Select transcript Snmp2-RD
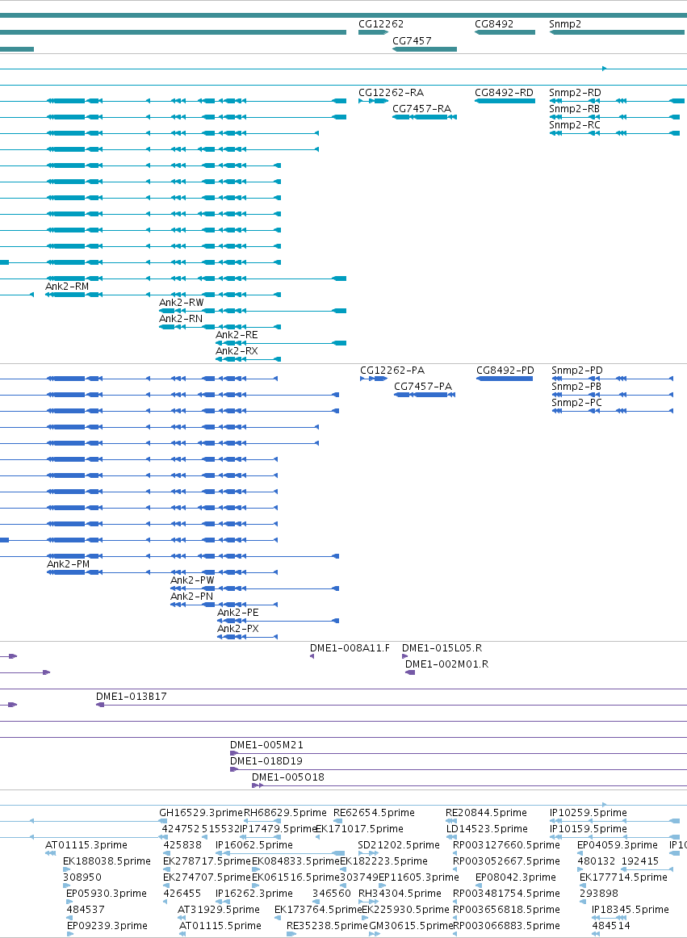 [617, 101]
